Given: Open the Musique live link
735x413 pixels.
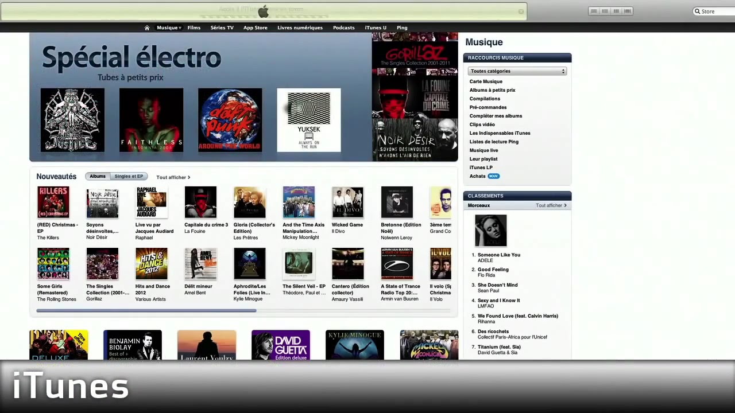Looking at the screenshot, I should coord(483,150).
